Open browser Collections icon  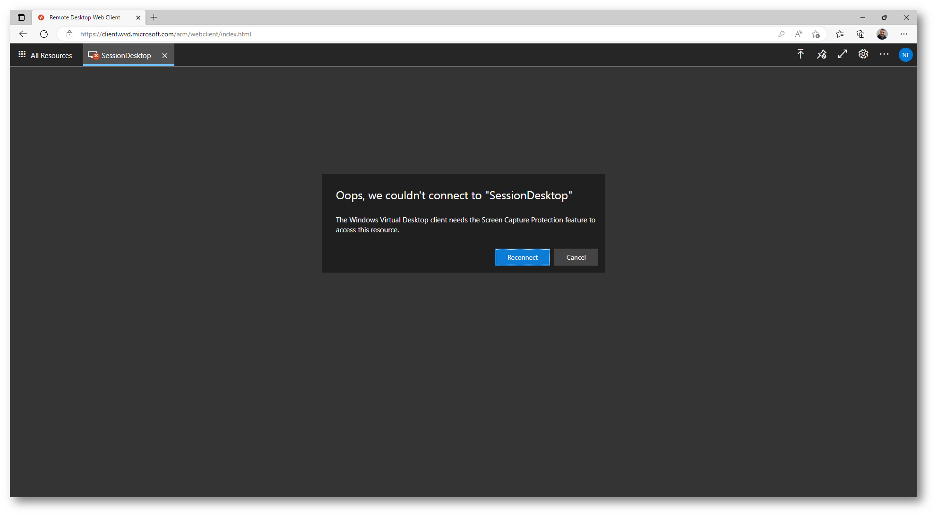(860, 34)
